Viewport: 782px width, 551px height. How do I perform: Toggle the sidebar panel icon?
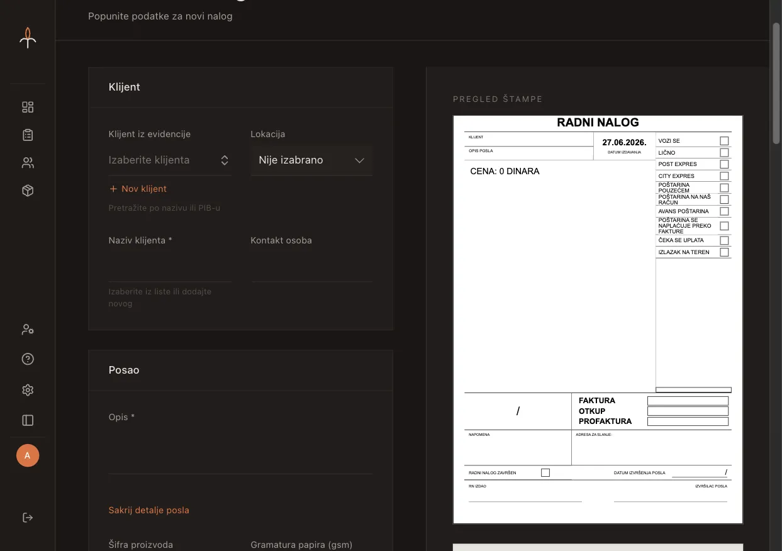point(28,420)
